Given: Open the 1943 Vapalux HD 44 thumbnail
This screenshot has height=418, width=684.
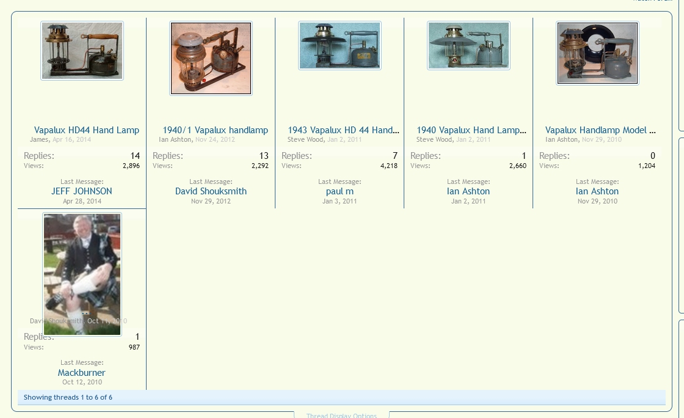Looking at the screenshot, I should (340, 45).
